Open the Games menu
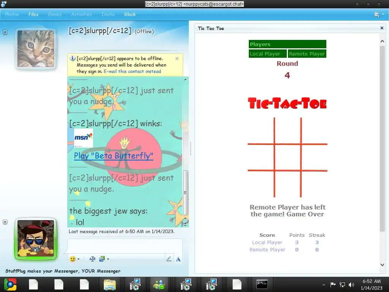This screenshot has height=292, width=389. pos(55,14)
